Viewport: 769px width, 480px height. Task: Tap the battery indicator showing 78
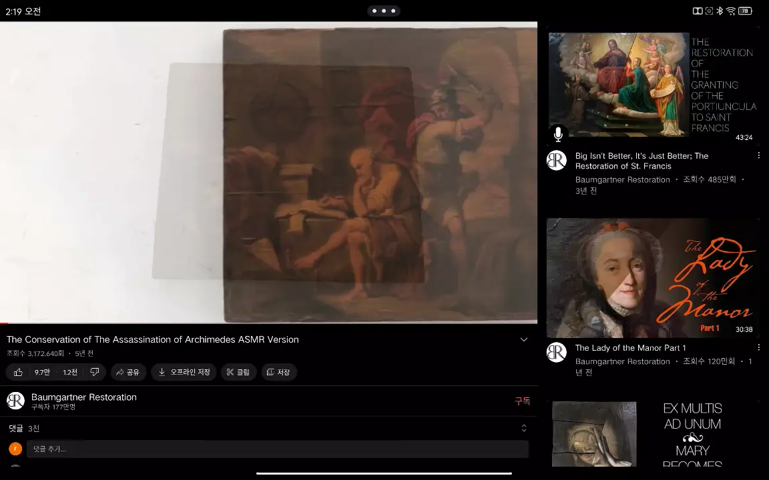746,11
